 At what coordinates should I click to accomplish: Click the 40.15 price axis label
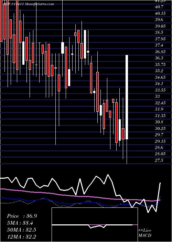pos(160,13)
